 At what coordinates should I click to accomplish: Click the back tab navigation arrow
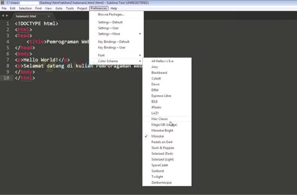coord(3,16)
